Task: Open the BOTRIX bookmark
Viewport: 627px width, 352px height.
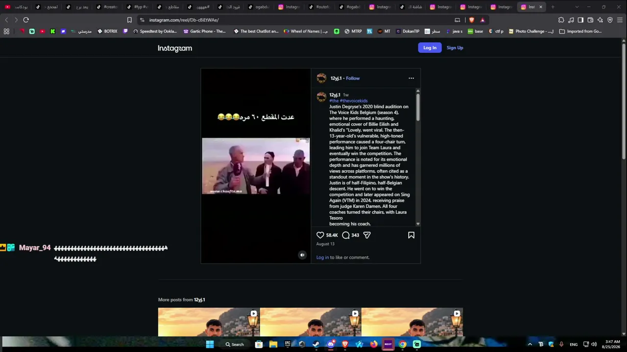Action: click(107, 31)
